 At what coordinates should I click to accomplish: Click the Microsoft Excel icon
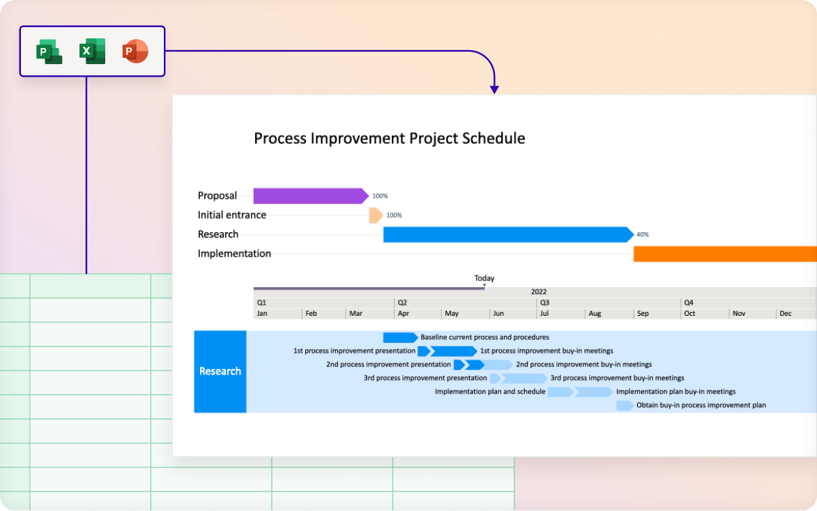(92, 51)
